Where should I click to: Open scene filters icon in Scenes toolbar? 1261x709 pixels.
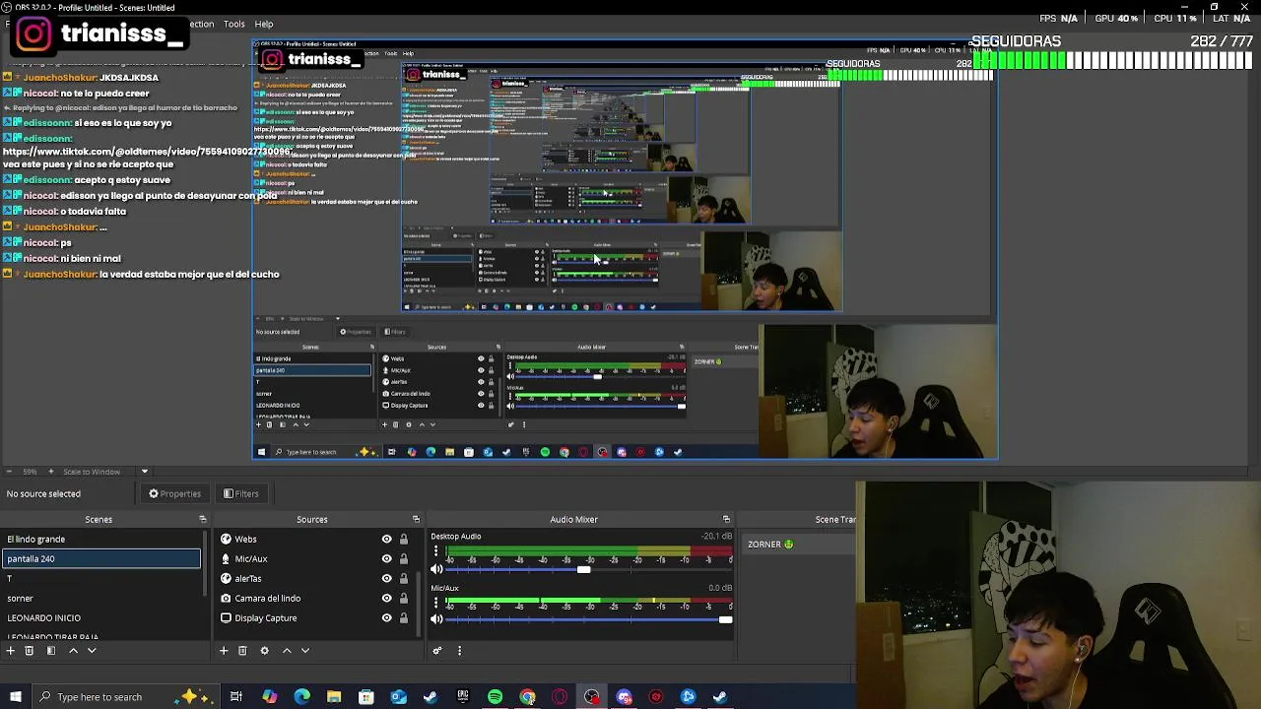[50, 650]
